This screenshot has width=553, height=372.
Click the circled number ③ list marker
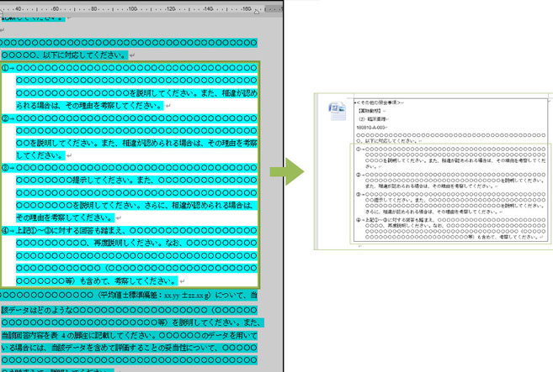coord(5,167)
